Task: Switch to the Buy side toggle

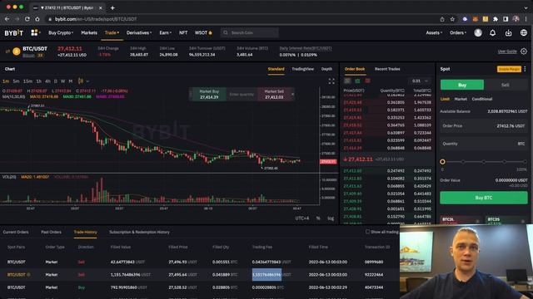Action: pyautogui.click(x=462, y=85)
